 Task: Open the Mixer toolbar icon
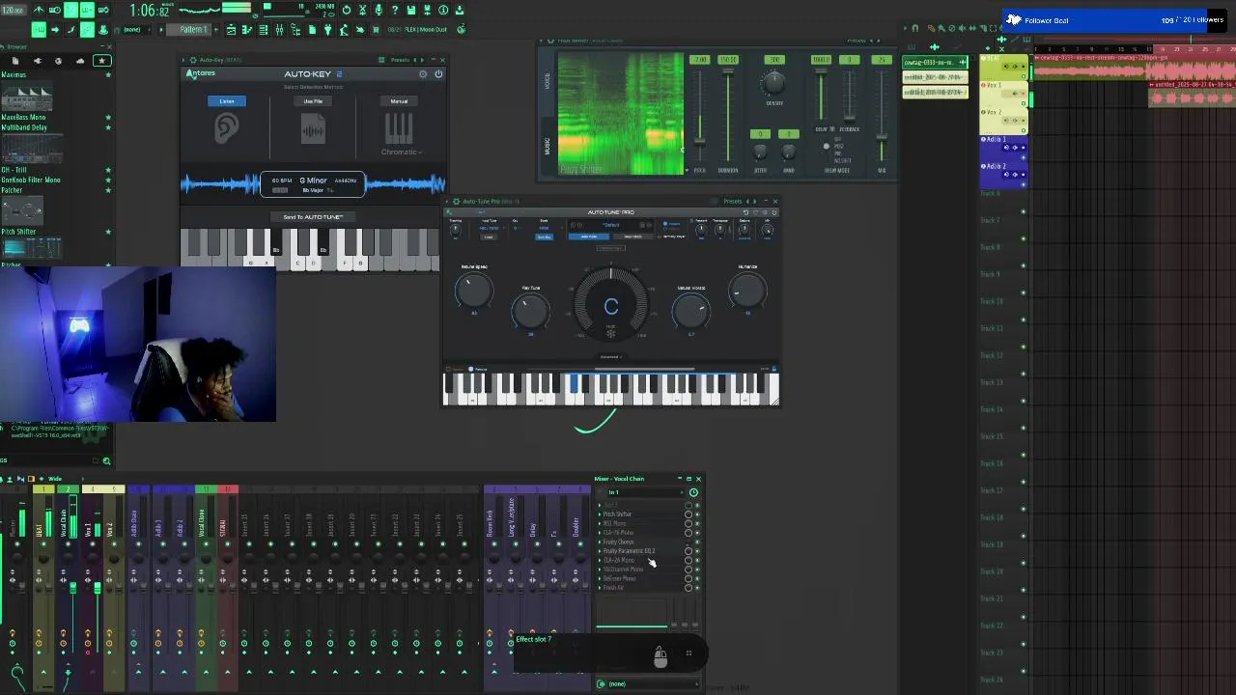pyautogui.click(x=279, y=29)
